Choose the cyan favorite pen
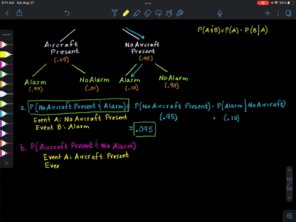The height and width of the screenshot is (222, 296). (6, 113)
